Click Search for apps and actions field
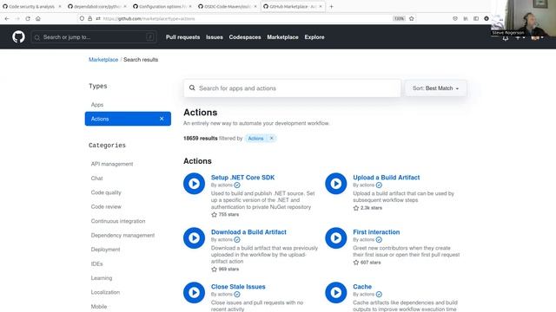This screenshot has height=312, width=556. [x=292, y=88]
